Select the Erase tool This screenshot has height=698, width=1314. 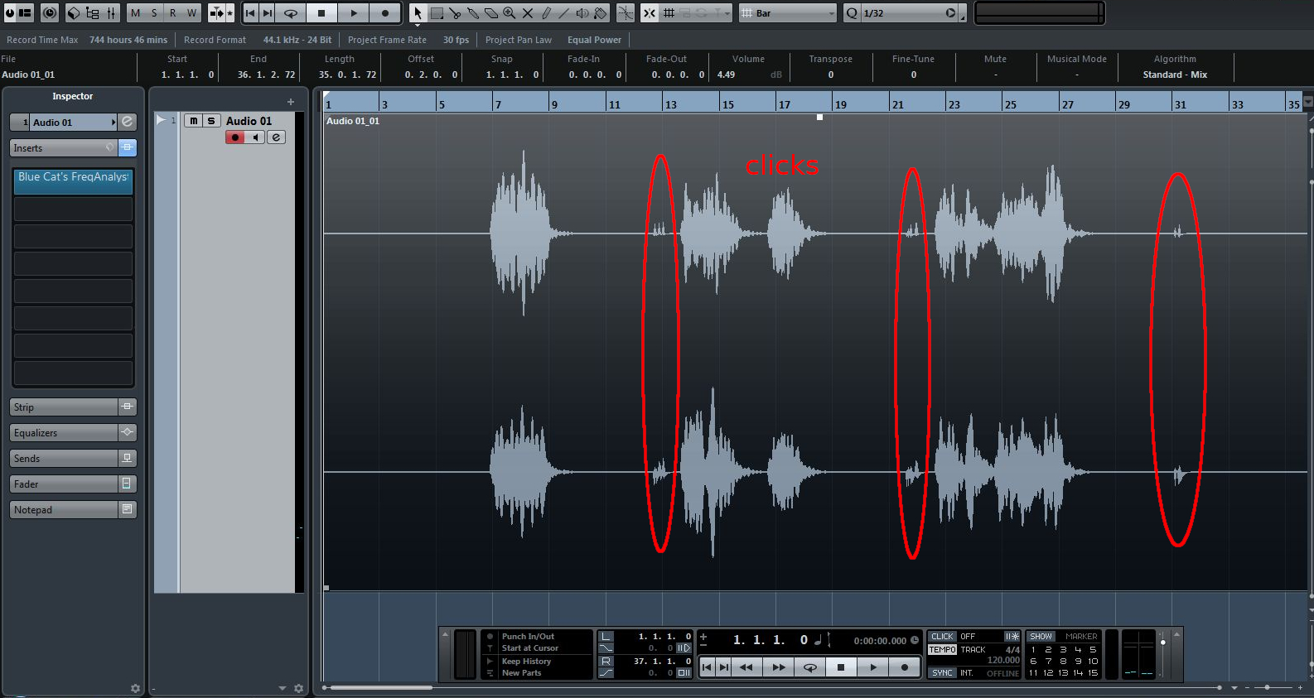coord(491,13)
